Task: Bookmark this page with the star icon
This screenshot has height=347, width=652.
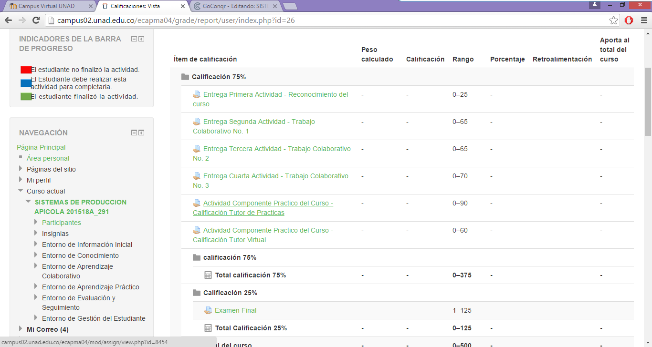Action: [x=613, y=20]
